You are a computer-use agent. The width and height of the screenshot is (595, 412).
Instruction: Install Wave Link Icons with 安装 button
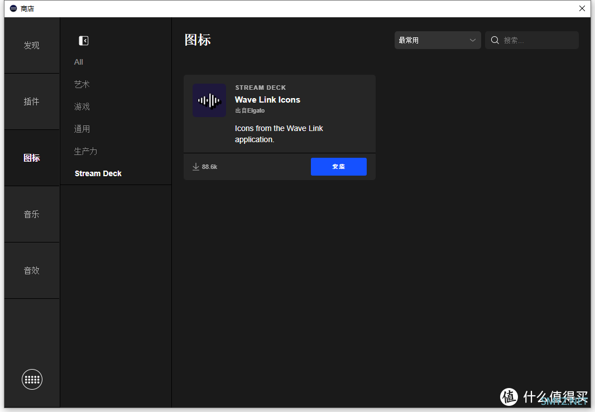338,167
